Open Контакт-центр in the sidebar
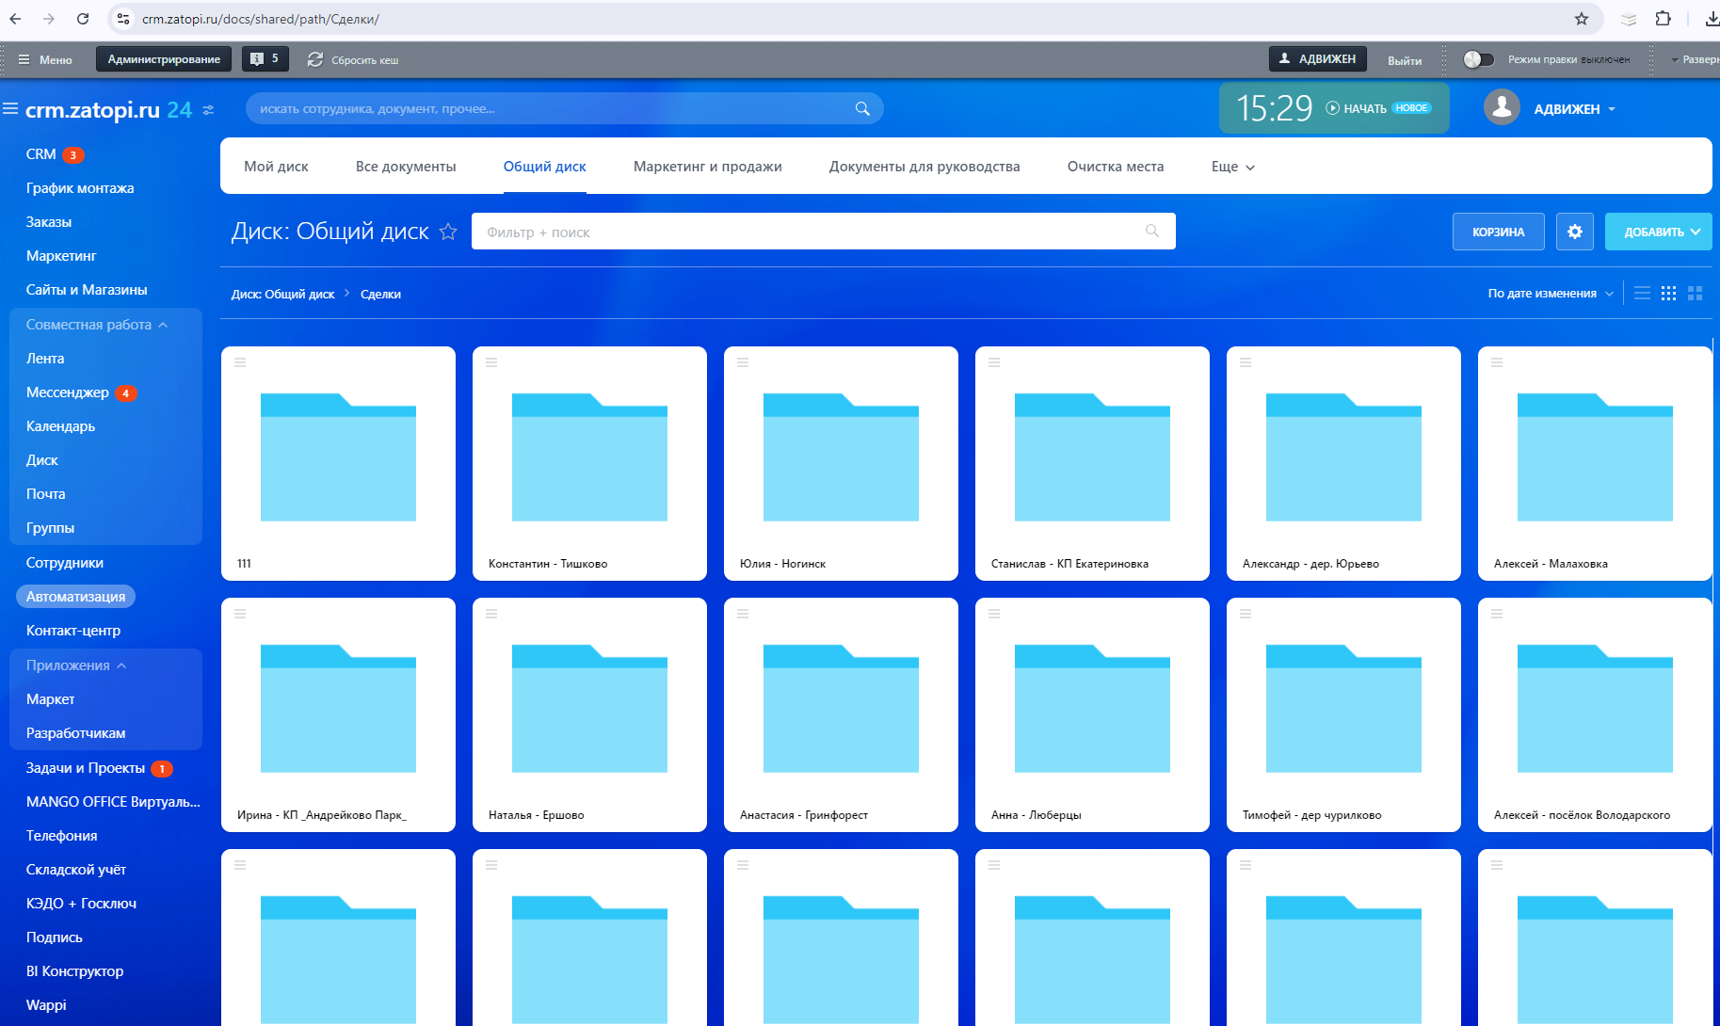The height and width of the screenshot is (1026, 1720). [73, 631]
